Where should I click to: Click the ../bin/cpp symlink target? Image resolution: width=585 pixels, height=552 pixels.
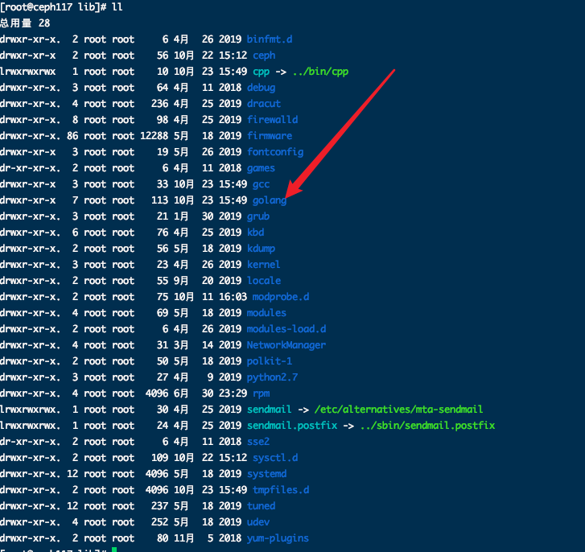pos(320,72)
